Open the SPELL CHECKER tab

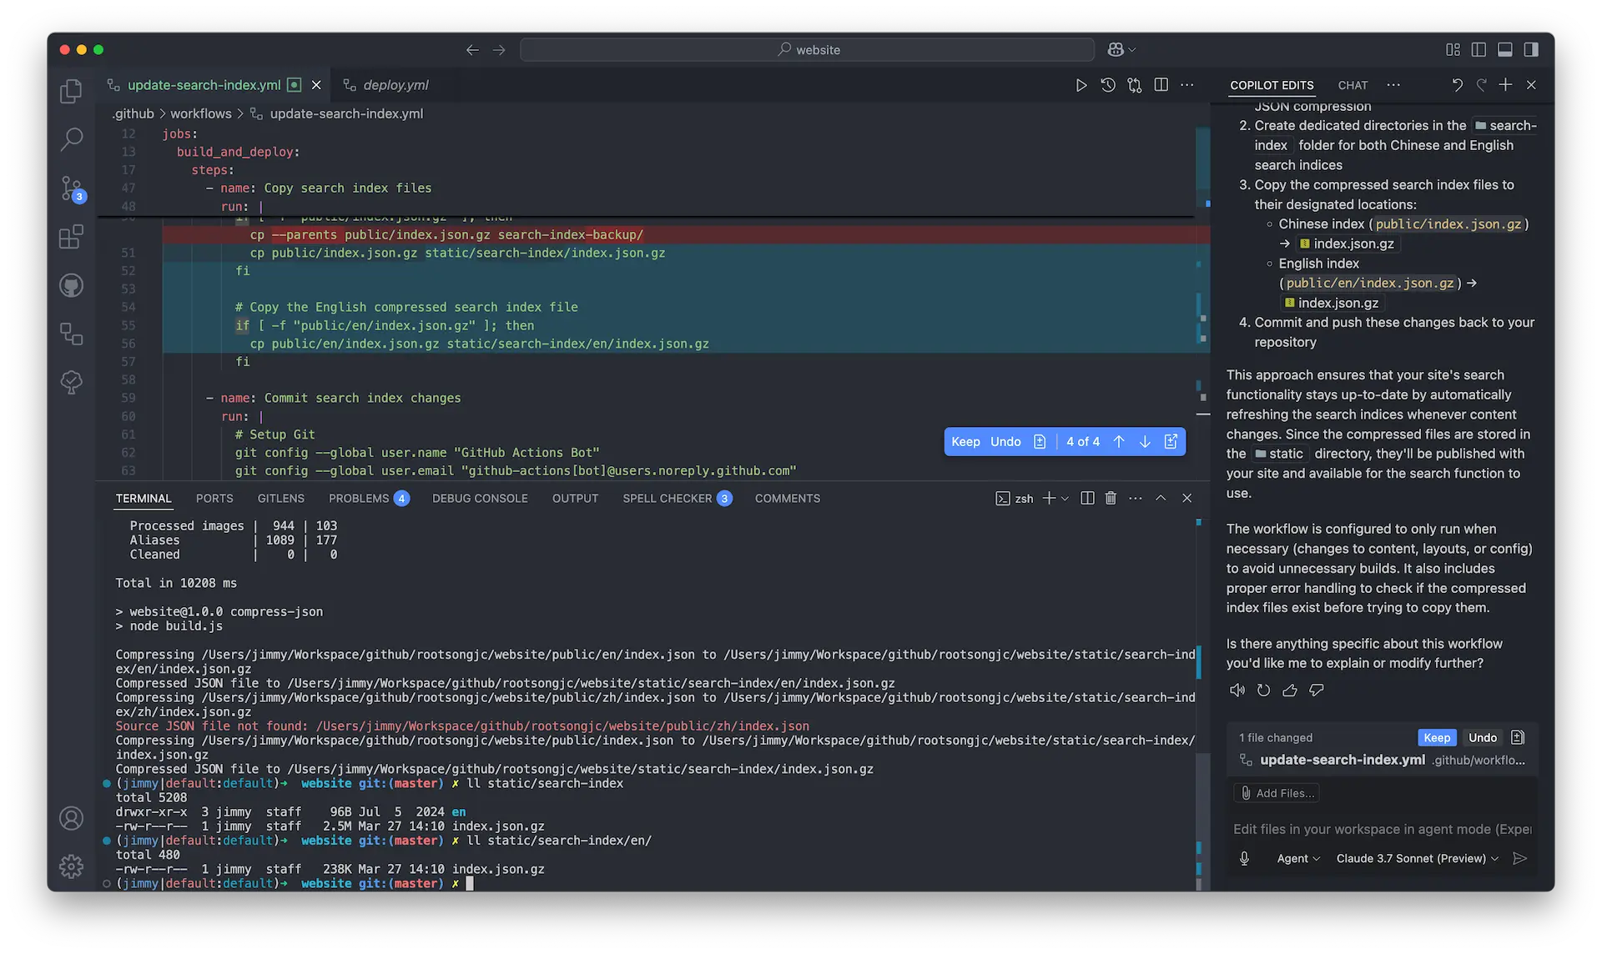coord(677,498)
